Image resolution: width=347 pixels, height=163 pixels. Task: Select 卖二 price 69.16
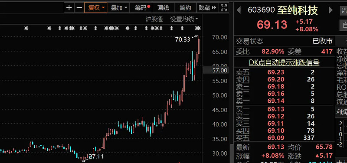pos(276,94)
